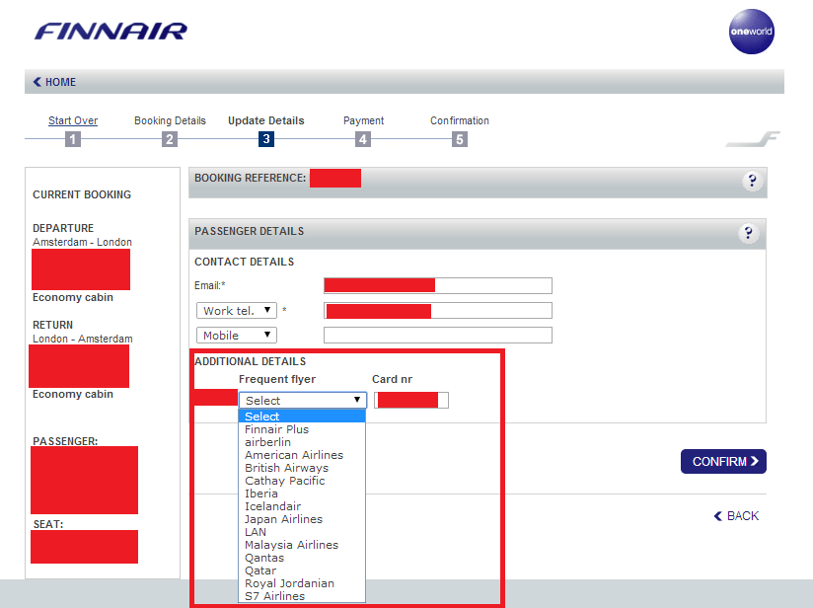813x608 pixels.
Task: Click the Mobile number input field
Action: coord(438,336)
